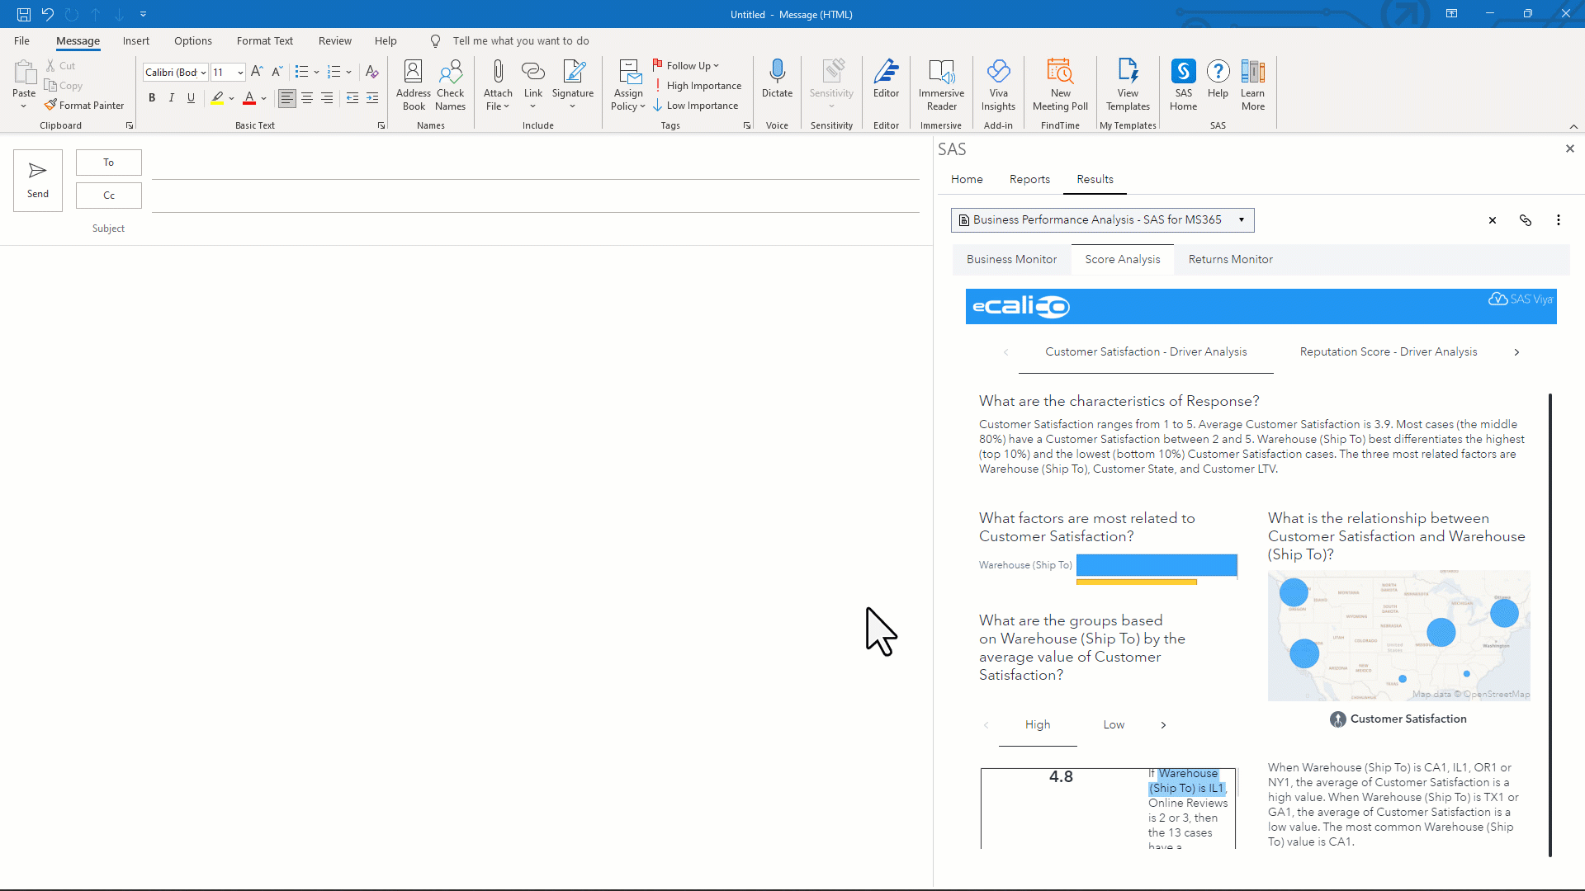The height and width of the screenshot is (891, 1585).
Task: Click Tell me what you want to do
Action: coord(521,41)
